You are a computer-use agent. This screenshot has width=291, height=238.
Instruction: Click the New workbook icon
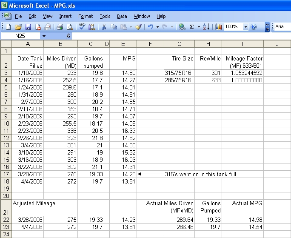point(9,27)
